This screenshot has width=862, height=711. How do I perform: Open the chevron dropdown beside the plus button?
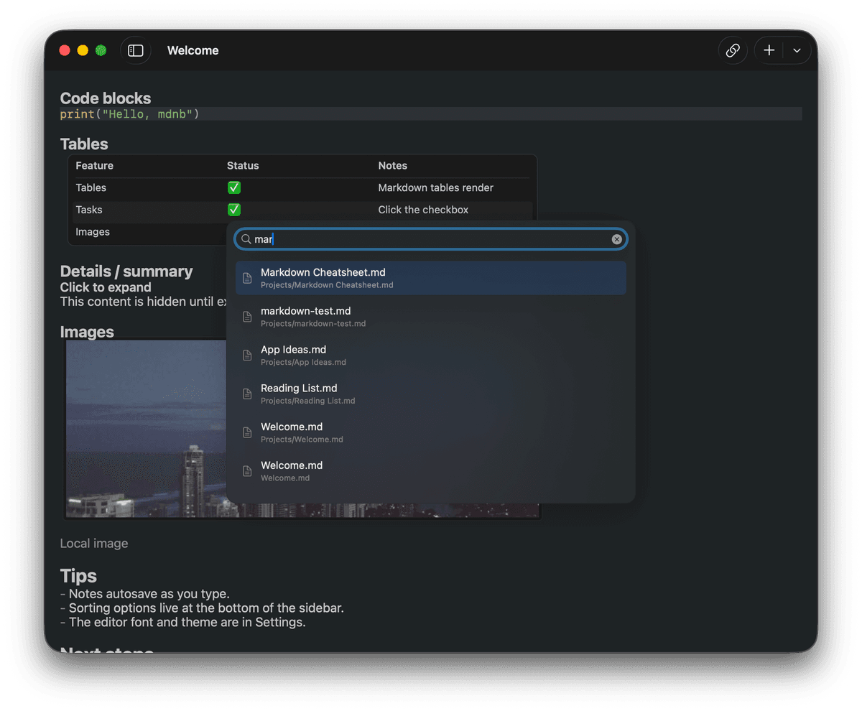(x=797, y=50)
